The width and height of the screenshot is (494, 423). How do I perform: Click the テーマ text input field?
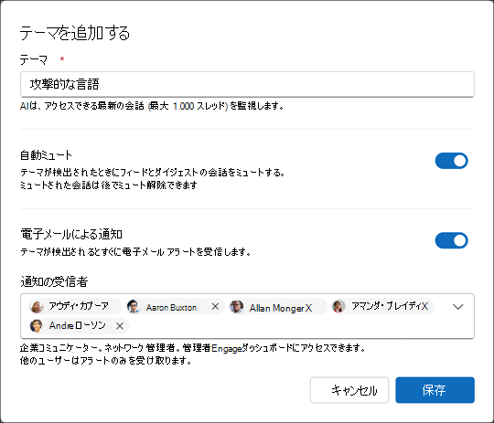(x=247, y=84)
